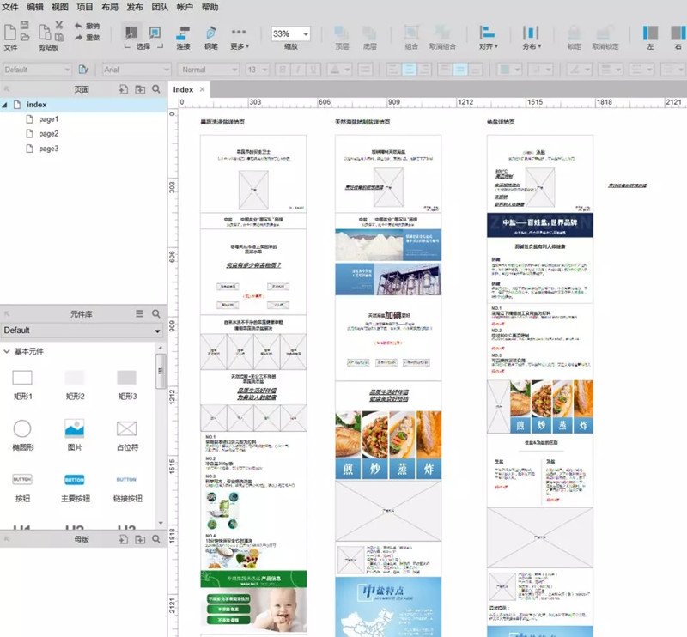Screen dimensions: 687x637
Task: Open the 布局 menu
Action: pos(109,7)
